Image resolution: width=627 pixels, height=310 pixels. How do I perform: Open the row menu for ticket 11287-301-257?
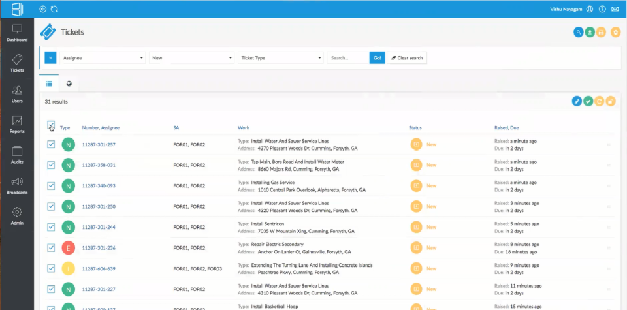[609, 145]
